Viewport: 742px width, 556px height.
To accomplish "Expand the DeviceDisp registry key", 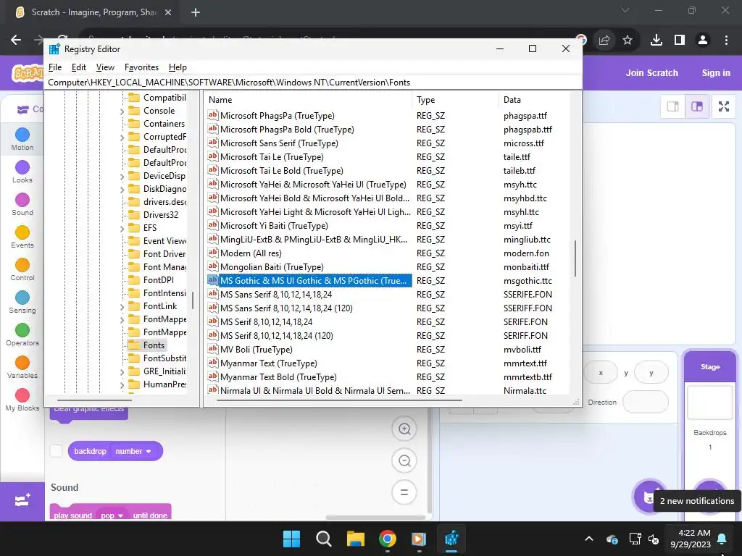I will pos(122,177).
